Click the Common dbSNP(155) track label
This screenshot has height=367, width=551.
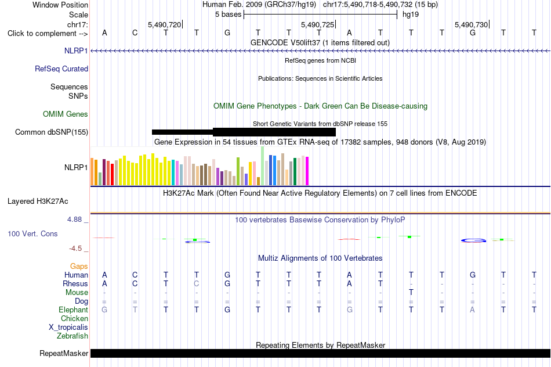pos(51,132)
